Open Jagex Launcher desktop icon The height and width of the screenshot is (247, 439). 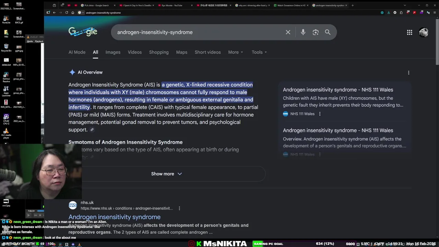pos(6,91)
